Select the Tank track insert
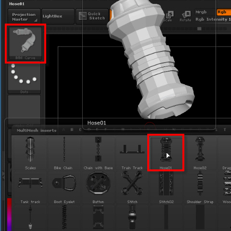 pos(30,187)
